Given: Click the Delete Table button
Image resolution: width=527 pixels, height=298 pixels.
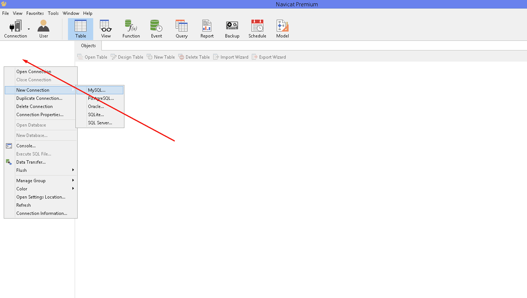Looking at the screenshot, I should [x=194, y=57].
